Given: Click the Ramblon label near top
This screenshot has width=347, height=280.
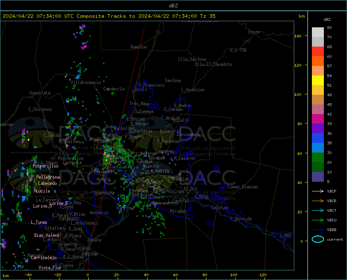Looking at the screenshot, I should pyautogui.click(x=139, y=47).
